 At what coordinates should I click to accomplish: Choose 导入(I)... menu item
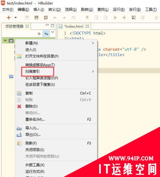[x=56, y=128]
